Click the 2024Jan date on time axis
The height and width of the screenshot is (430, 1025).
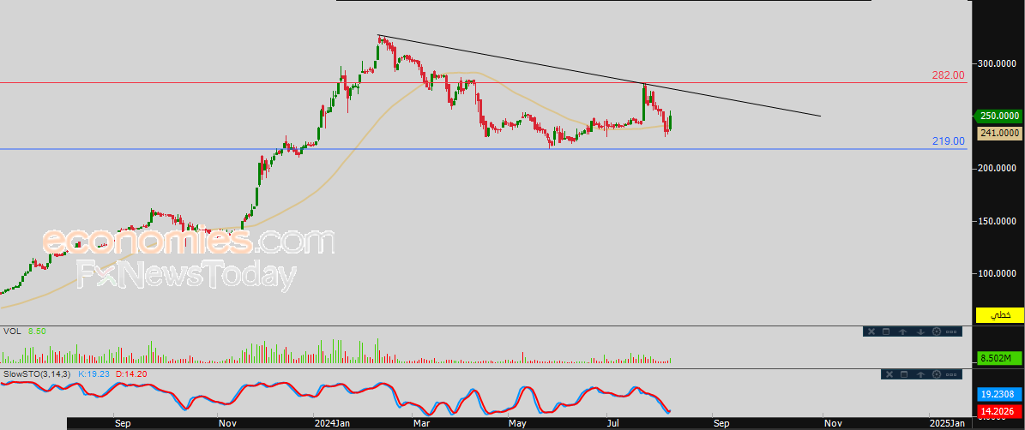331,423
